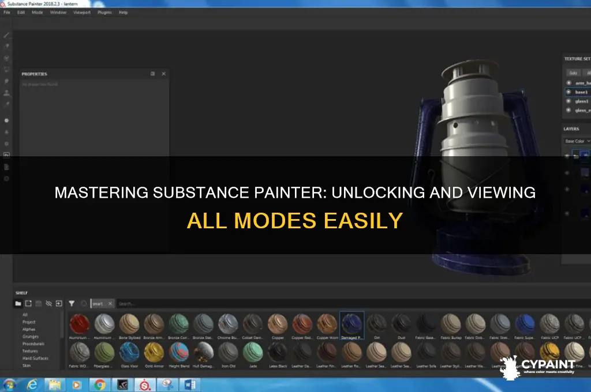Click the shelf import resources icon

point(59,303)
